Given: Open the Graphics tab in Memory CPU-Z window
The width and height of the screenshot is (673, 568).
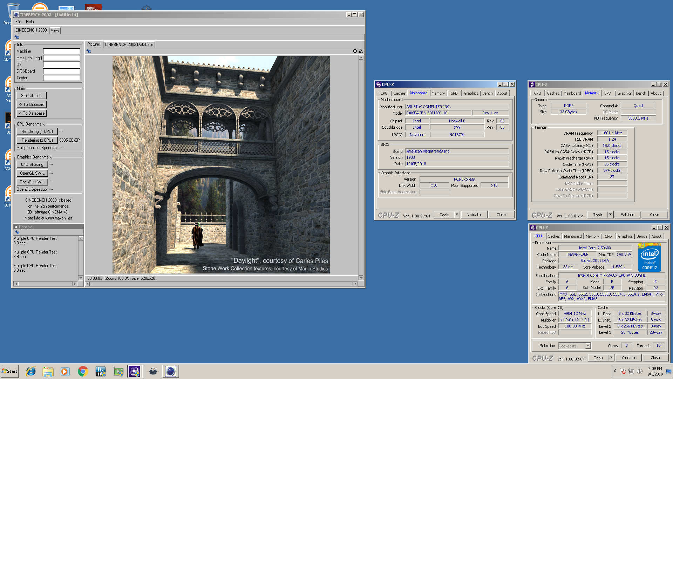Looking at the screenshot, I should point(625,93).
